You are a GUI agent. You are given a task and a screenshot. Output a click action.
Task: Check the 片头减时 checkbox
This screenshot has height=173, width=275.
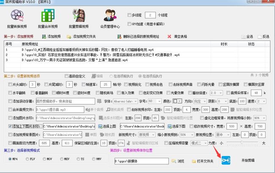pos(10,84)
